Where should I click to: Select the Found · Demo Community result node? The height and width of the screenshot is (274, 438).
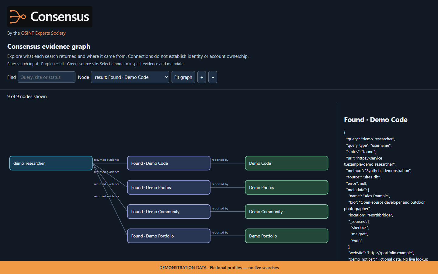point(169,212)
